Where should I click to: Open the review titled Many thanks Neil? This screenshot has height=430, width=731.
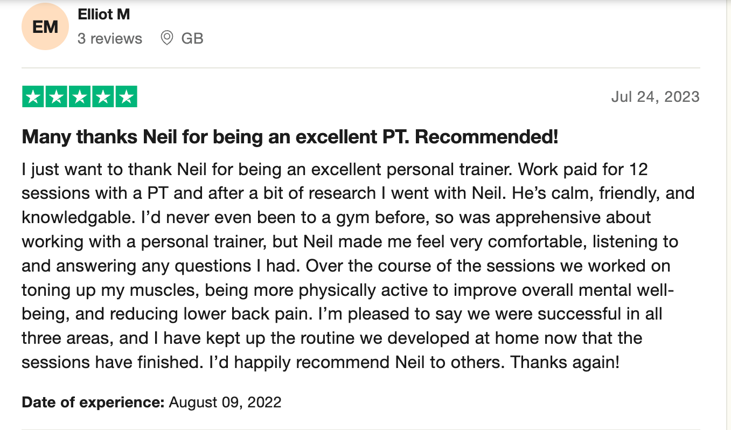click(290, 137)
